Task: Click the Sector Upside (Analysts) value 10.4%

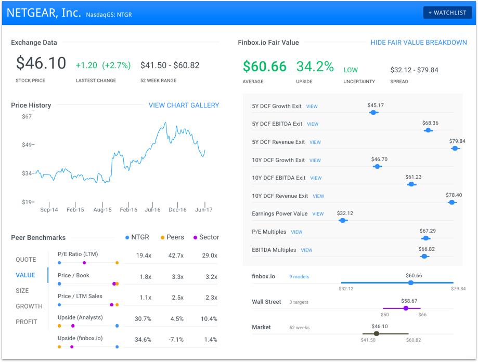Action: click(209, 319)
